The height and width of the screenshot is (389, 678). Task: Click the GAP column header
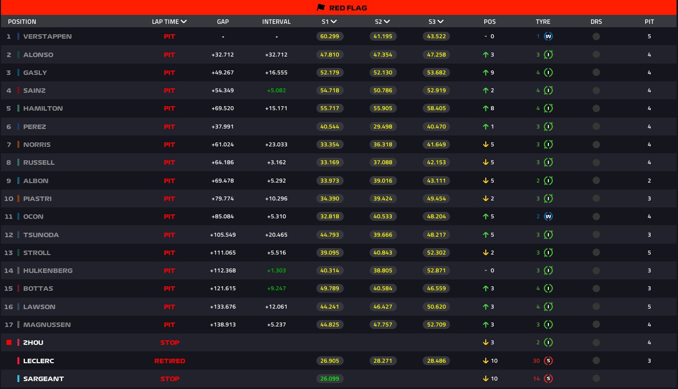point(223,22)
